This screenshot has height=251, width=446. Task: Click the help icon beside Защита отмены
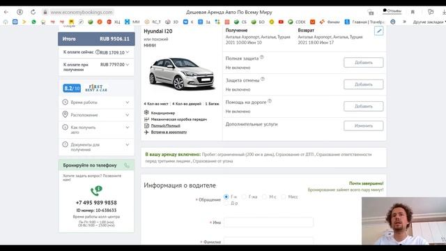[x=263, y=79]
